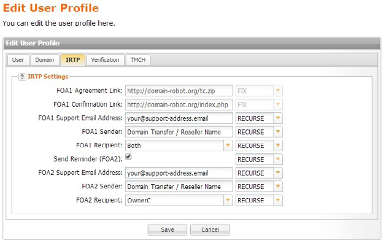The height and width of the screenshot is (243, 386).
Task: Click the 'IRTP Settings' section title
Action: [x=48, y=77]
